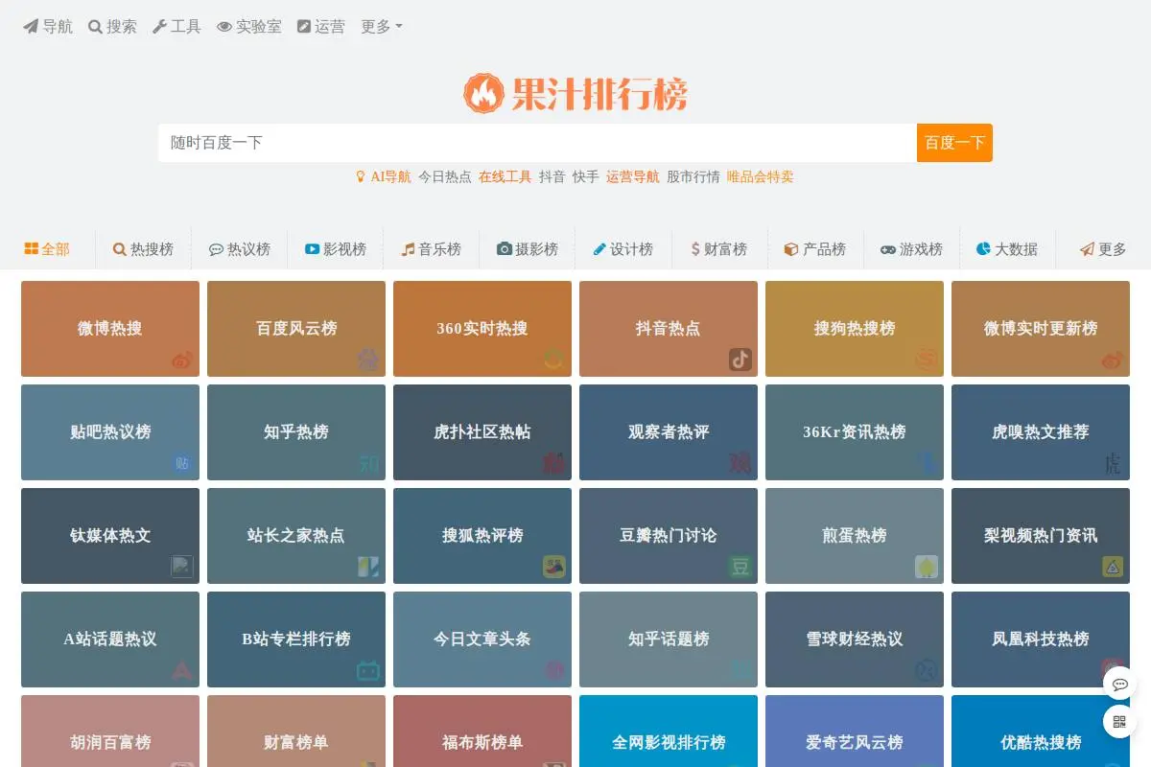Switch to the 产品榜 tab
The width and height of the screenshot is (1151, 767).
pos(815,249)
